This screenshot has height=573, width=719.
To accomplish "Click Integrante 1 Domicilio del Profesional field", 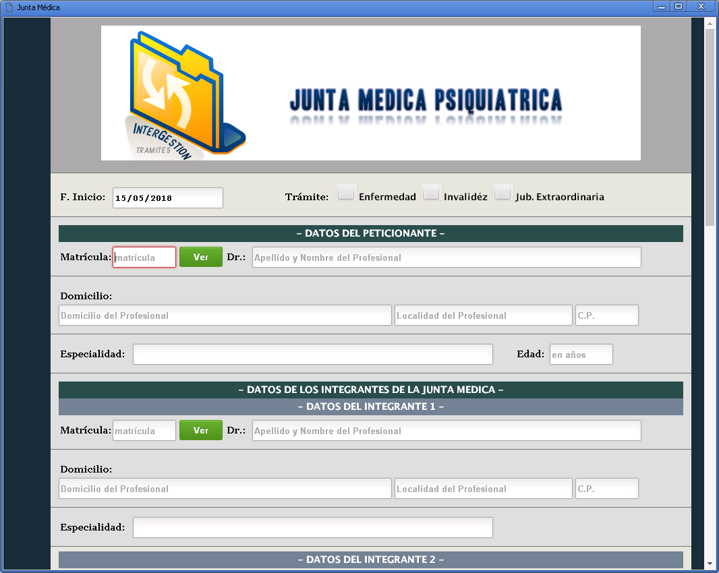I will 225,489.
